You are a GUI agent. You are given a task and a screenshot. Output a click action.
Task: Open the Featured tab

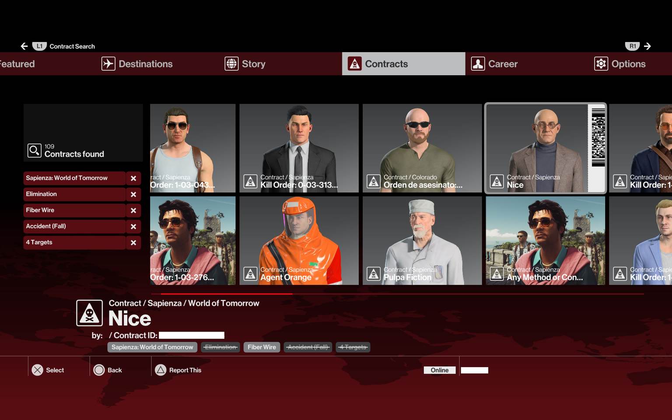pyautogui.click(x=17, y=64)
